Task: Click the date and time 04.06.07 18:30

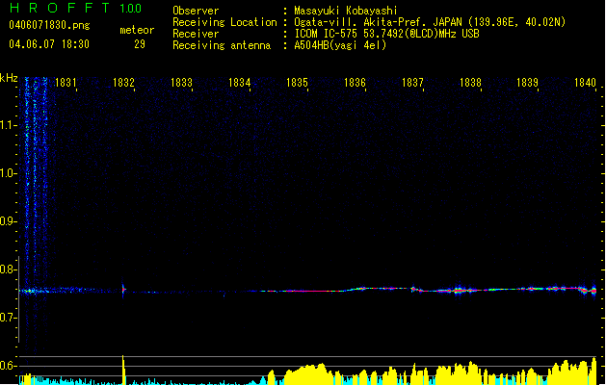Action: coord(49,44)
